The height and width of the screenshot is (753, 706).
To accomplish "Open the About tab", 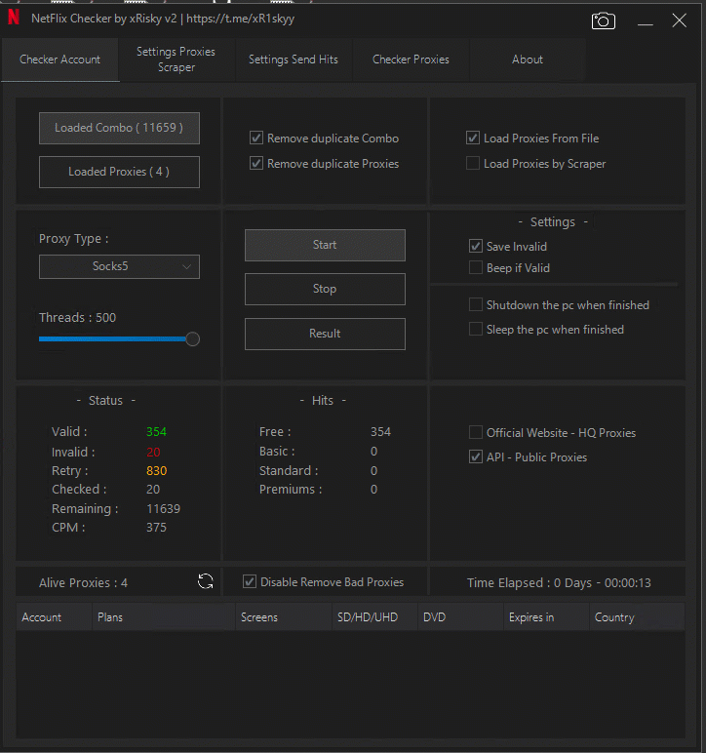I will coord(528,59).
